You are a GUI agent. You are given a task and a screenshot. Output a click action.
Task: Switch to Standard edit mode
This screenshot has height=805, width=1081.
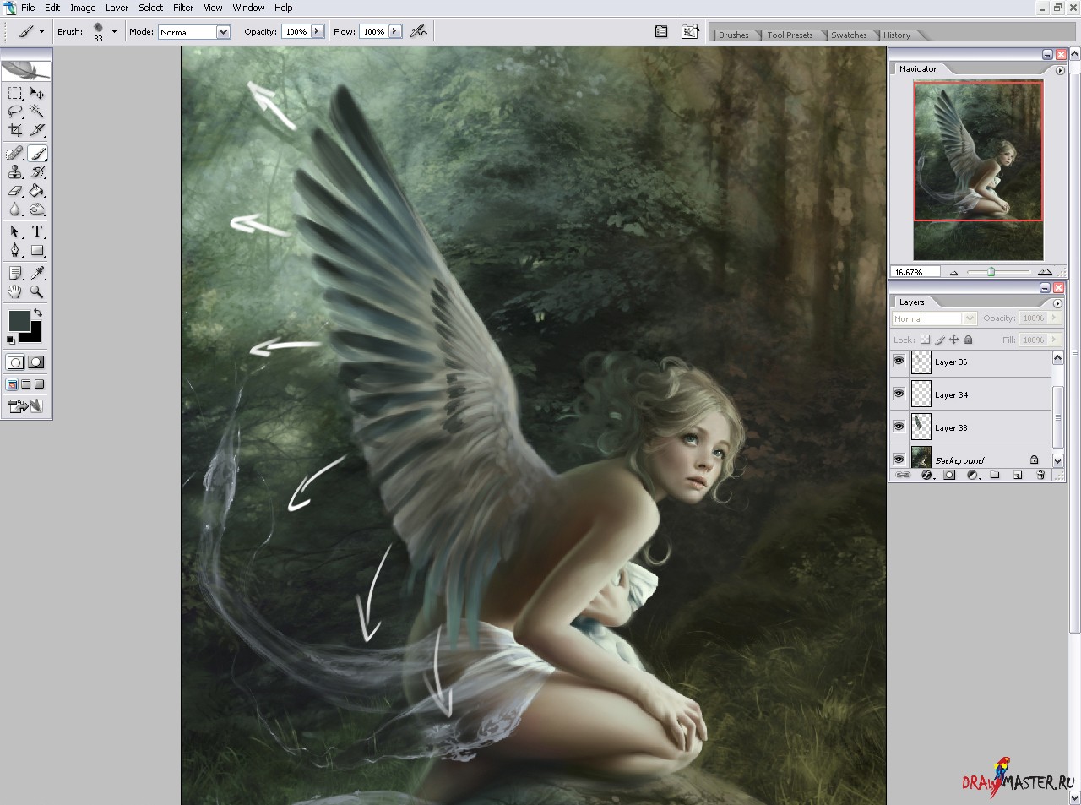click(x=15, y=362)
